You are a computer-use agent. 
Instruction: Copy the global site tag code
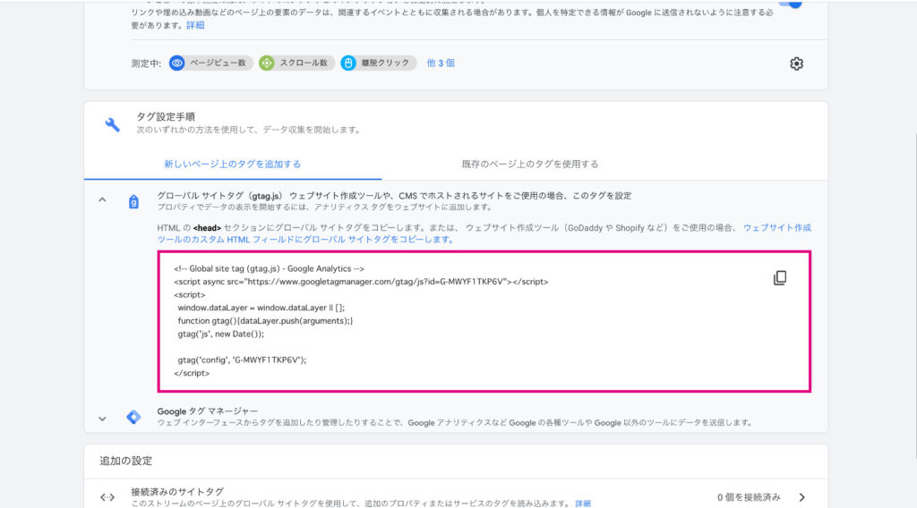click(780, 278)
